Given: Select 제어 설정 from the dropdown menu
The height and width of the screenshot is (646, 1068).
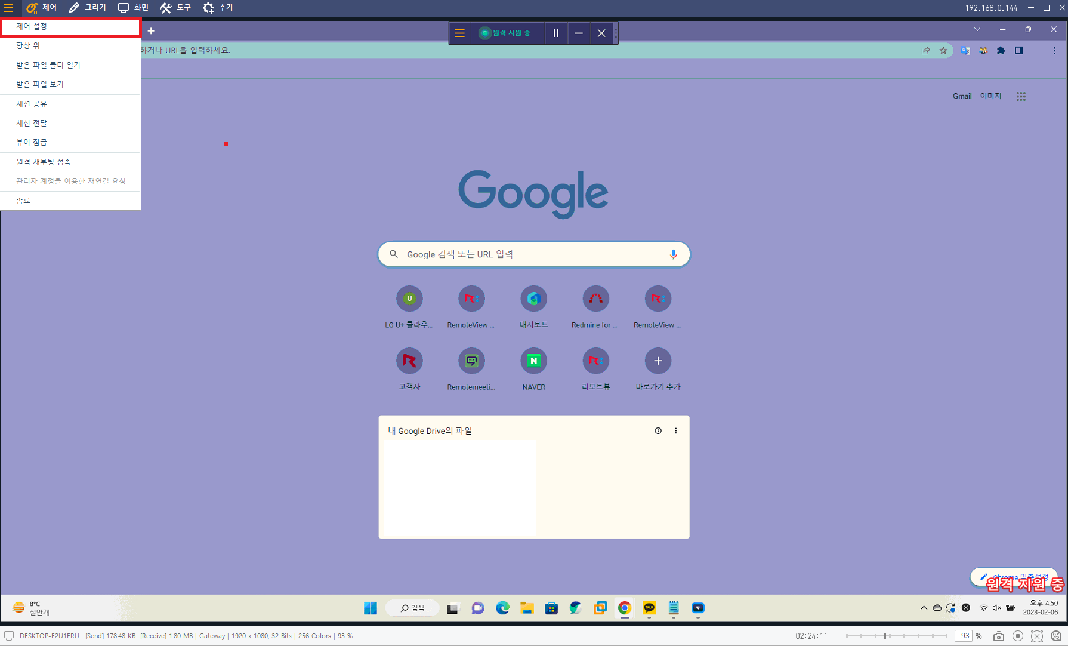Looking at the screenshot, I should coord(70,27).
